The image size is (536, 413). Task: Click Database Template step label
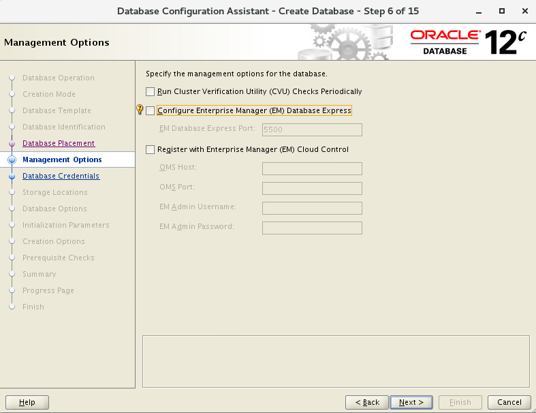click(57, 110)
